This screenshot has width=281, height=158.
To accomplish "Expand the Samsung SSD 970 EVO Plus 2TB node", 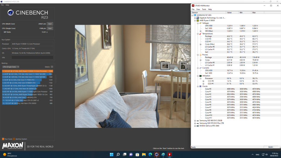I will tap(195, 123).
